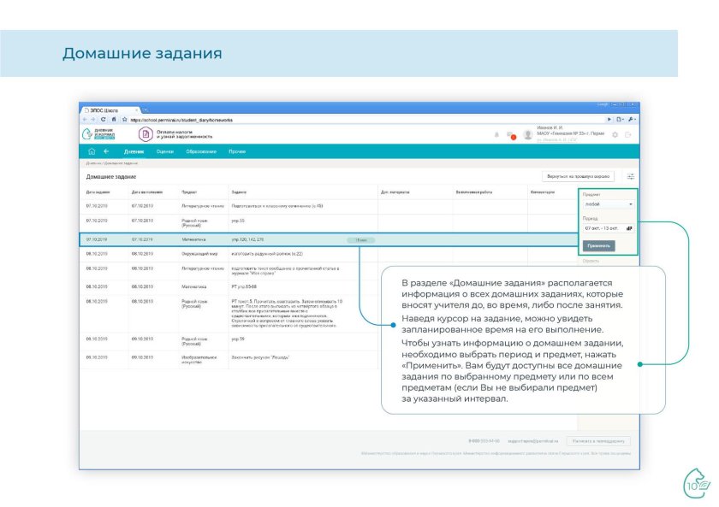Click the calendar icon in period field
The height and width of the screenshot is (507, 719).
[x=629, y=228]
